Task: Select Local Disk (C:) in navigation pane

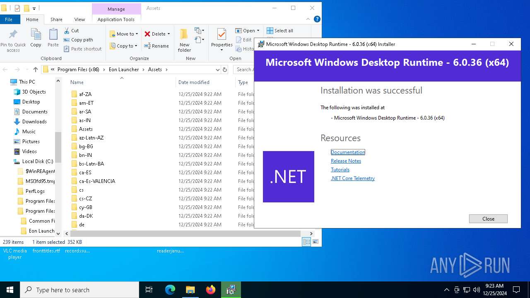Action: click(37, 161)
